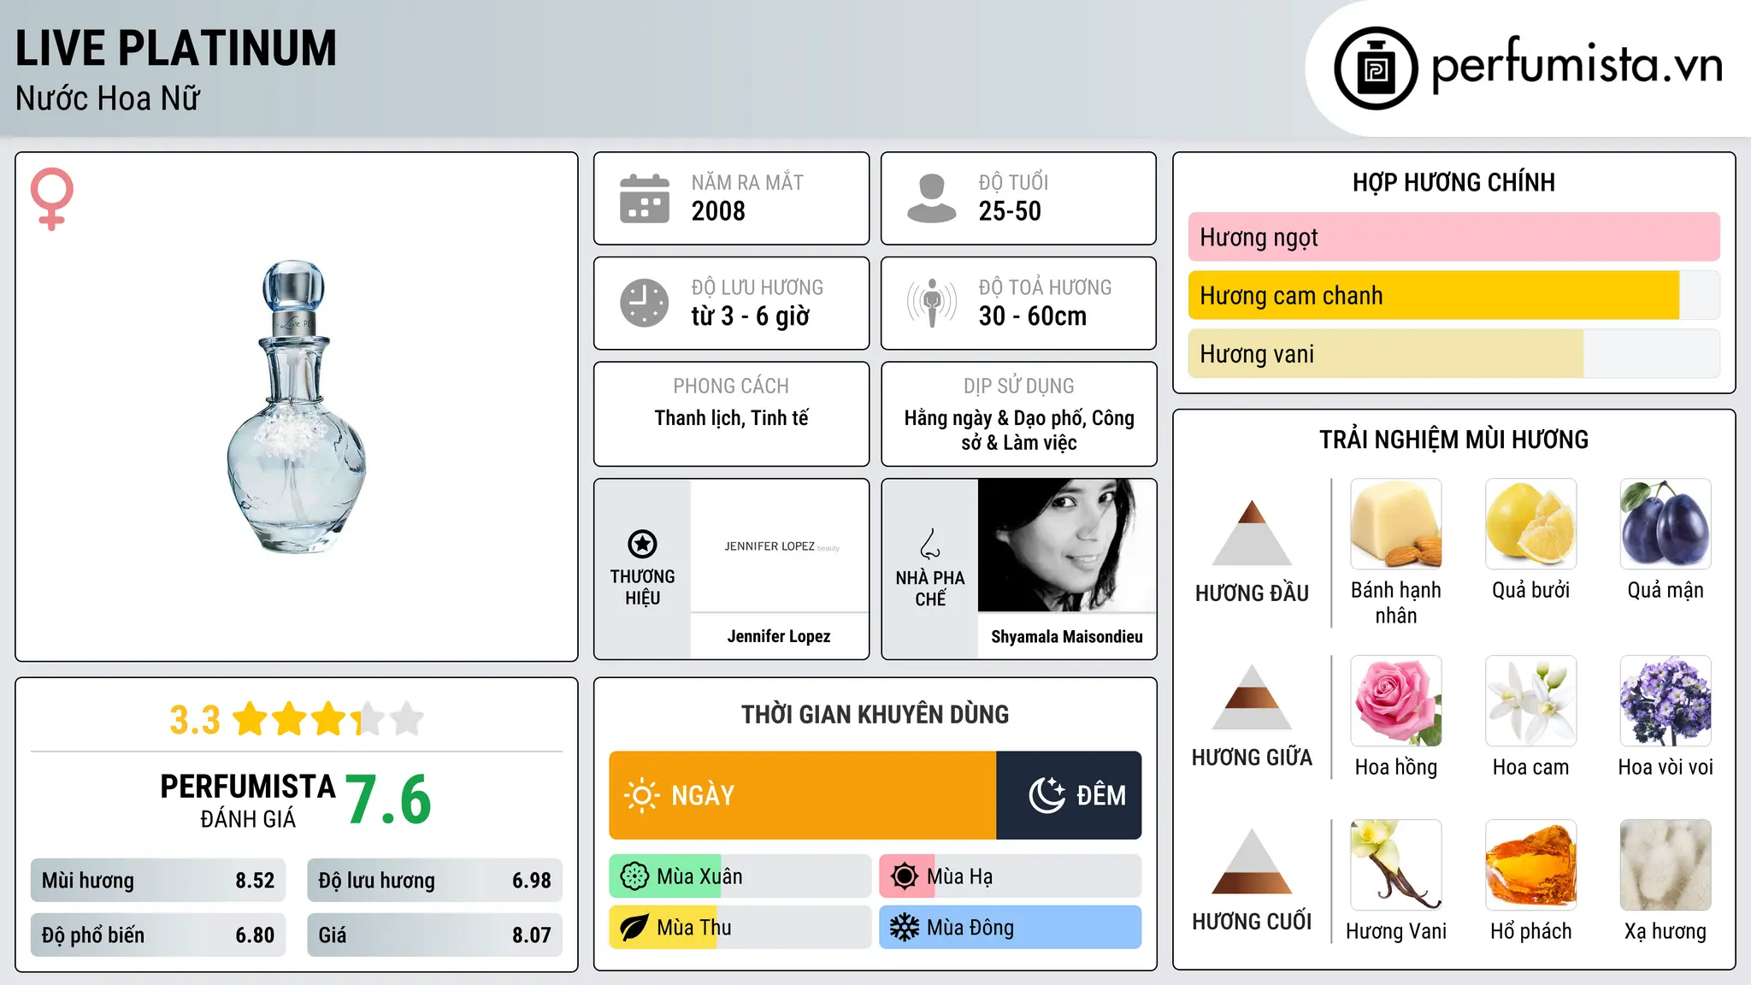This screenshot has width=1751, height=985.
Task: Open the Jennifer Lopez brand name link
Action: coord(779,636)
